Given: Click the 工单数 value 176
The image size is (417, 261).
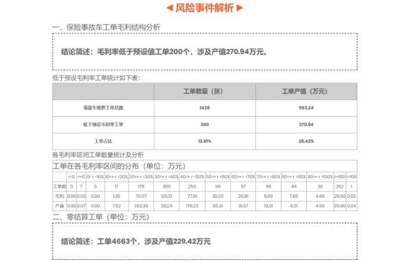Looking at the screenshot, I should (141, 186).
